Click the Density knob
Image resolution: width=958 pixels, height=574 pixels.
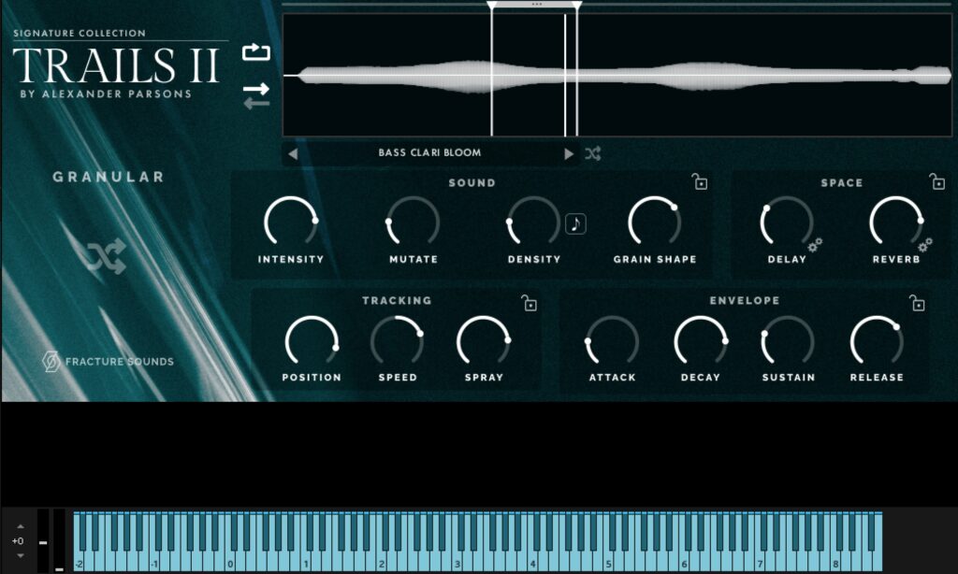coord(533,222)
